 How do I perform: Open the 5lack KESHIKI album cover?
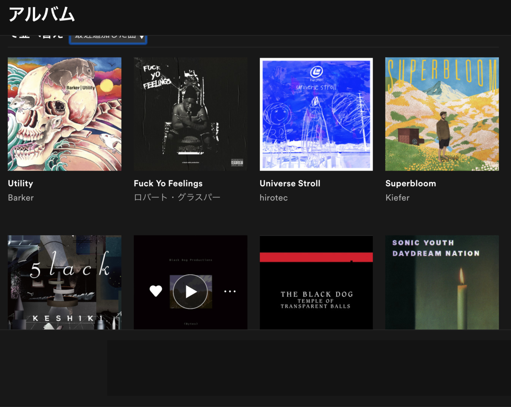tap(65, 282)
